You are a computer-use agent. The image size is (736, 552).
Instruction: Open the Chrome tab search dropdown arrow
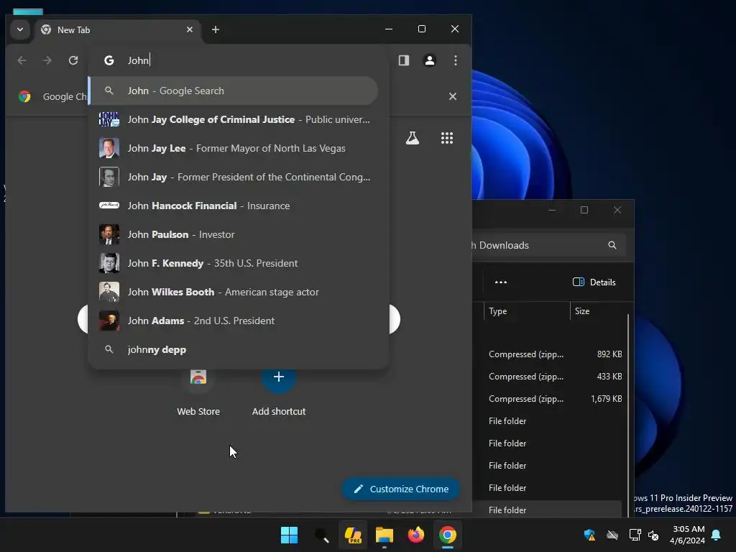click(19, 29)
